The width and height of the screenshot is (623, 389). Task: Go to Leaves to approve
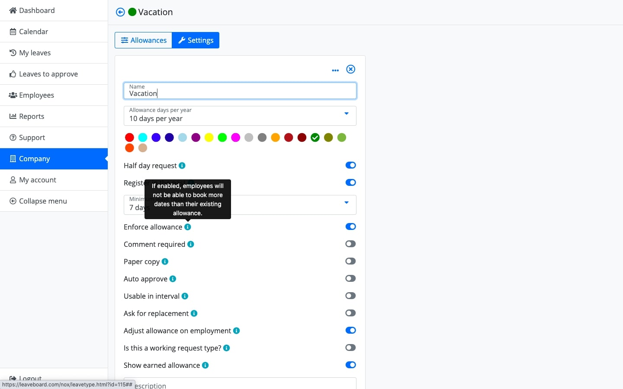[48, 74]
